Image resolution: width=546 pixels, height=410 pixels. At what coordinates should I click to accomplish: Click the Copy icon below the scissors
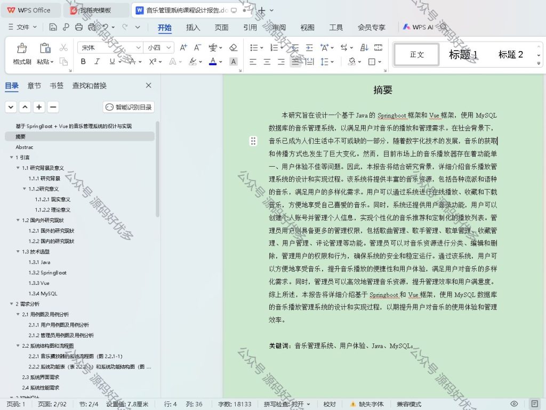[x=63, y=62]
